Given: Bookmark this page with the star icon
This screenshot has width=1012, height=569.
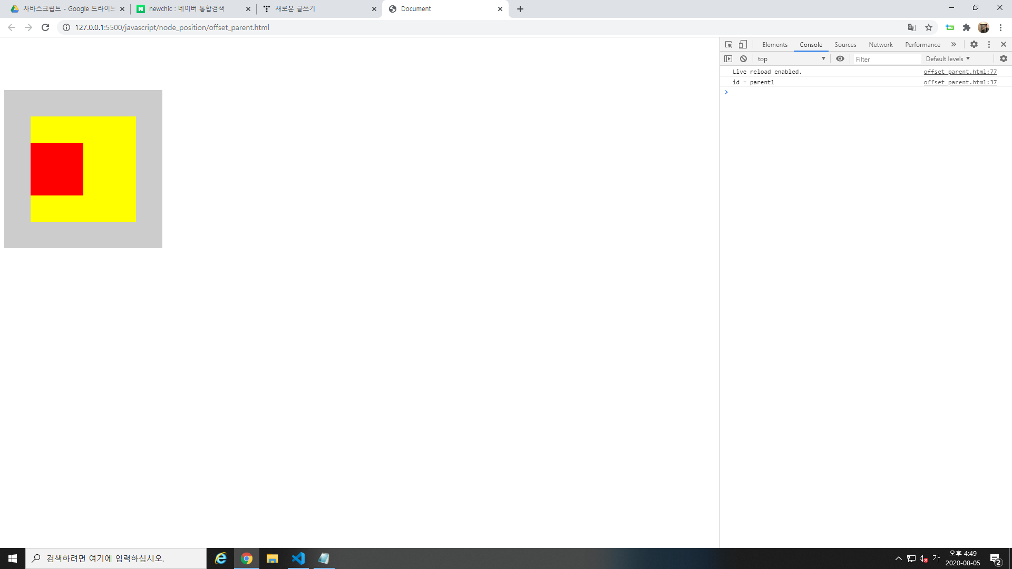Looking at the screenshot, I should pyautogui.click(x=929, y=27).
